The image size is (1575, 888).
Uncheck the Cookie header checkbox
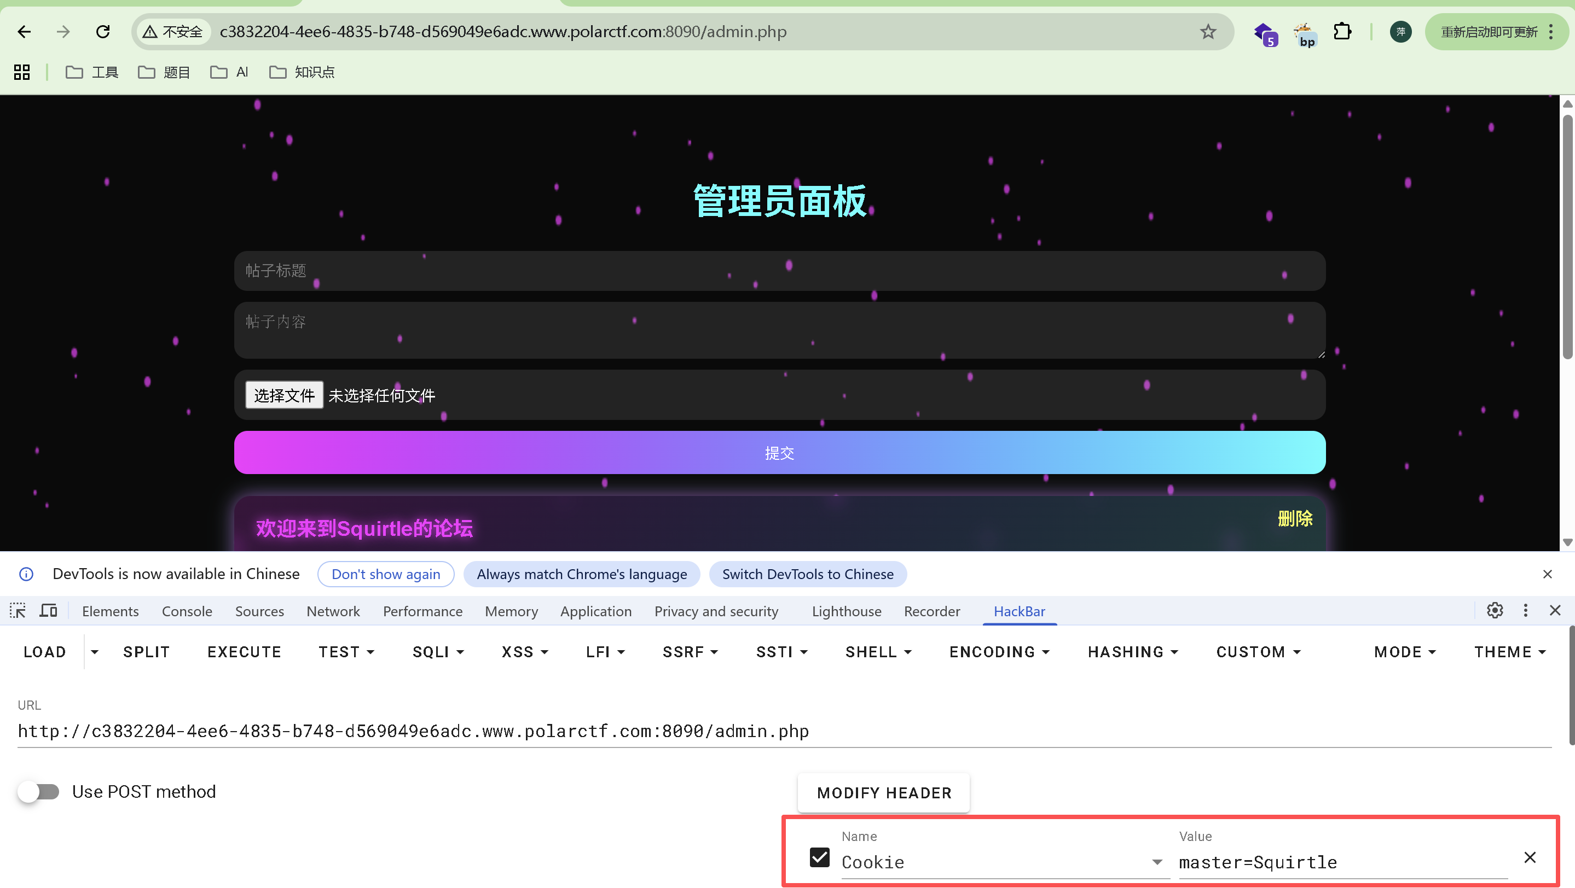click(819, 857)
